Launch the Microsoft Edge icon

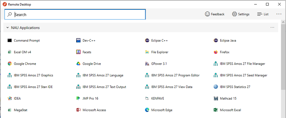tap(147, 110)
